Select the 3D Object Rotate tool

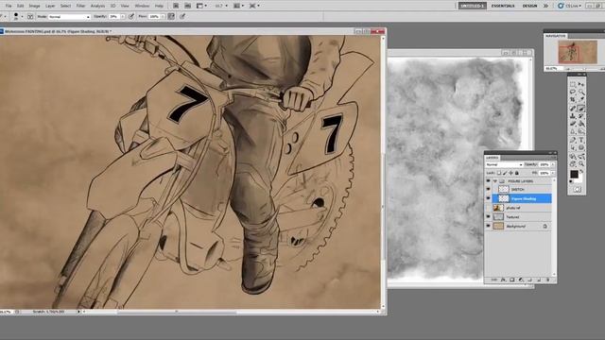click(x=573, y=157)
